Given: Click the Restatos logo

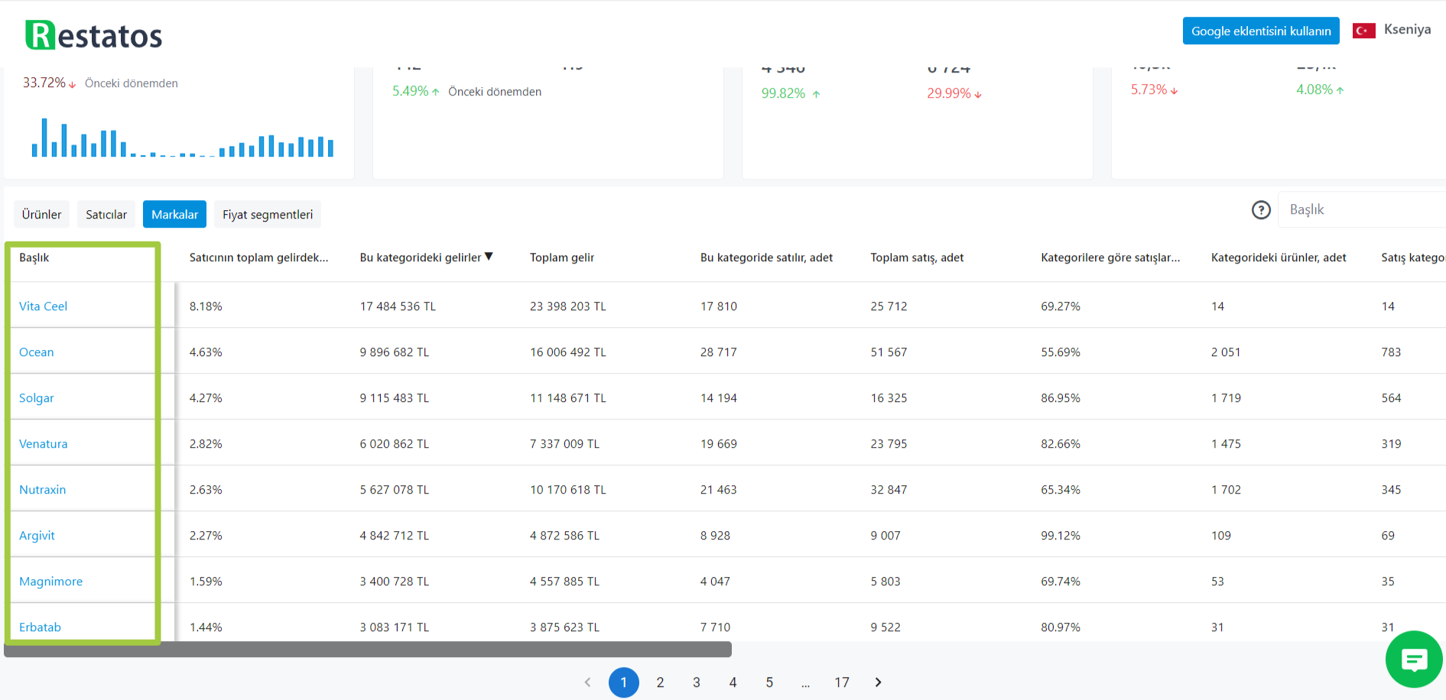Looking at the screenshot, I should 93,35.
